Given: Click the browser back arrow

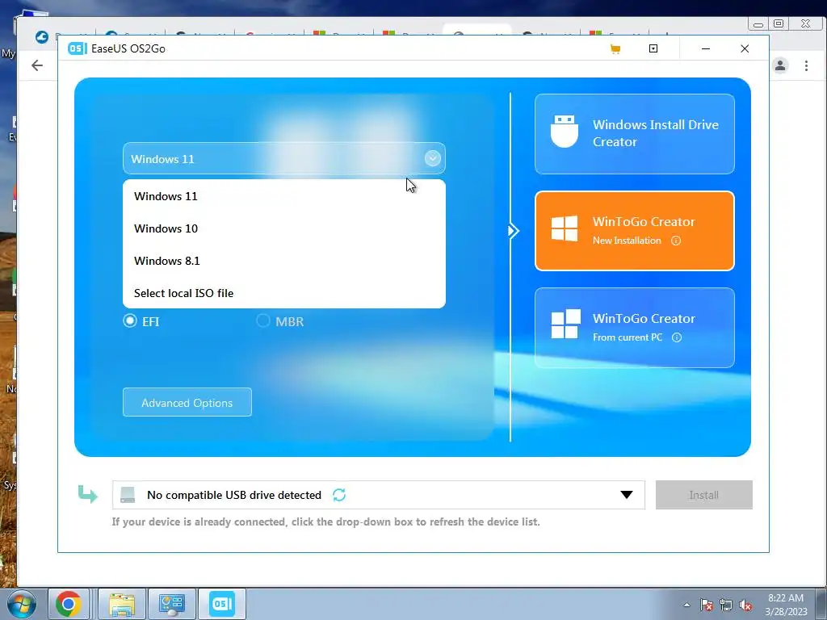Looking at the screenshot, I should [x=37, y=65].
